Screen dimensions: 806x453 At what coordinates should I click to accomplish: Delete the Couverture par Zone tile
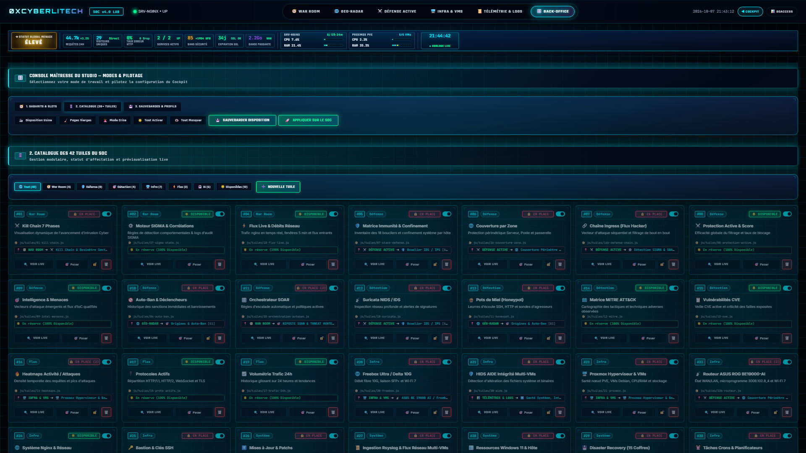pyautogui.click(x=560, y=264)
